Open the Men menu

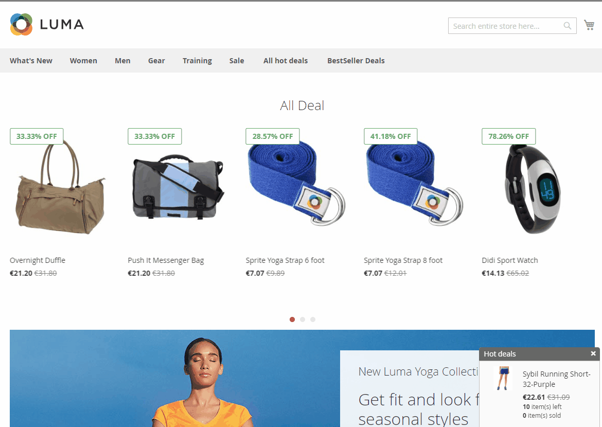[x=122, y=61]
